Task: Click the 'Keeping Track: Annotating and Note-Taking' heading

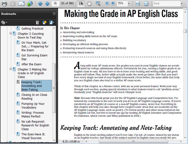Action: [116, 128]
